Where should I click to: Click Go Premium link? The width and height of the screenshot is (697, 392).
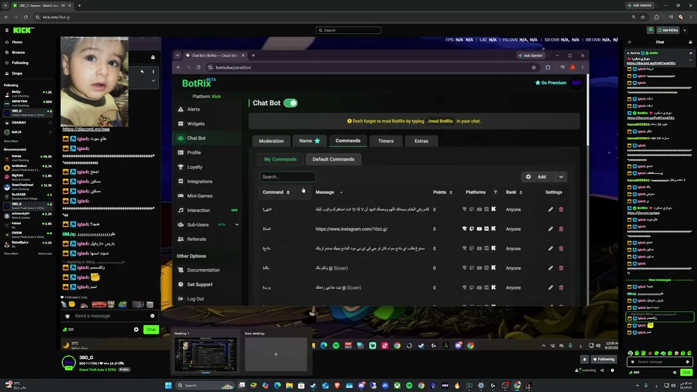click(x=551, y=83)
